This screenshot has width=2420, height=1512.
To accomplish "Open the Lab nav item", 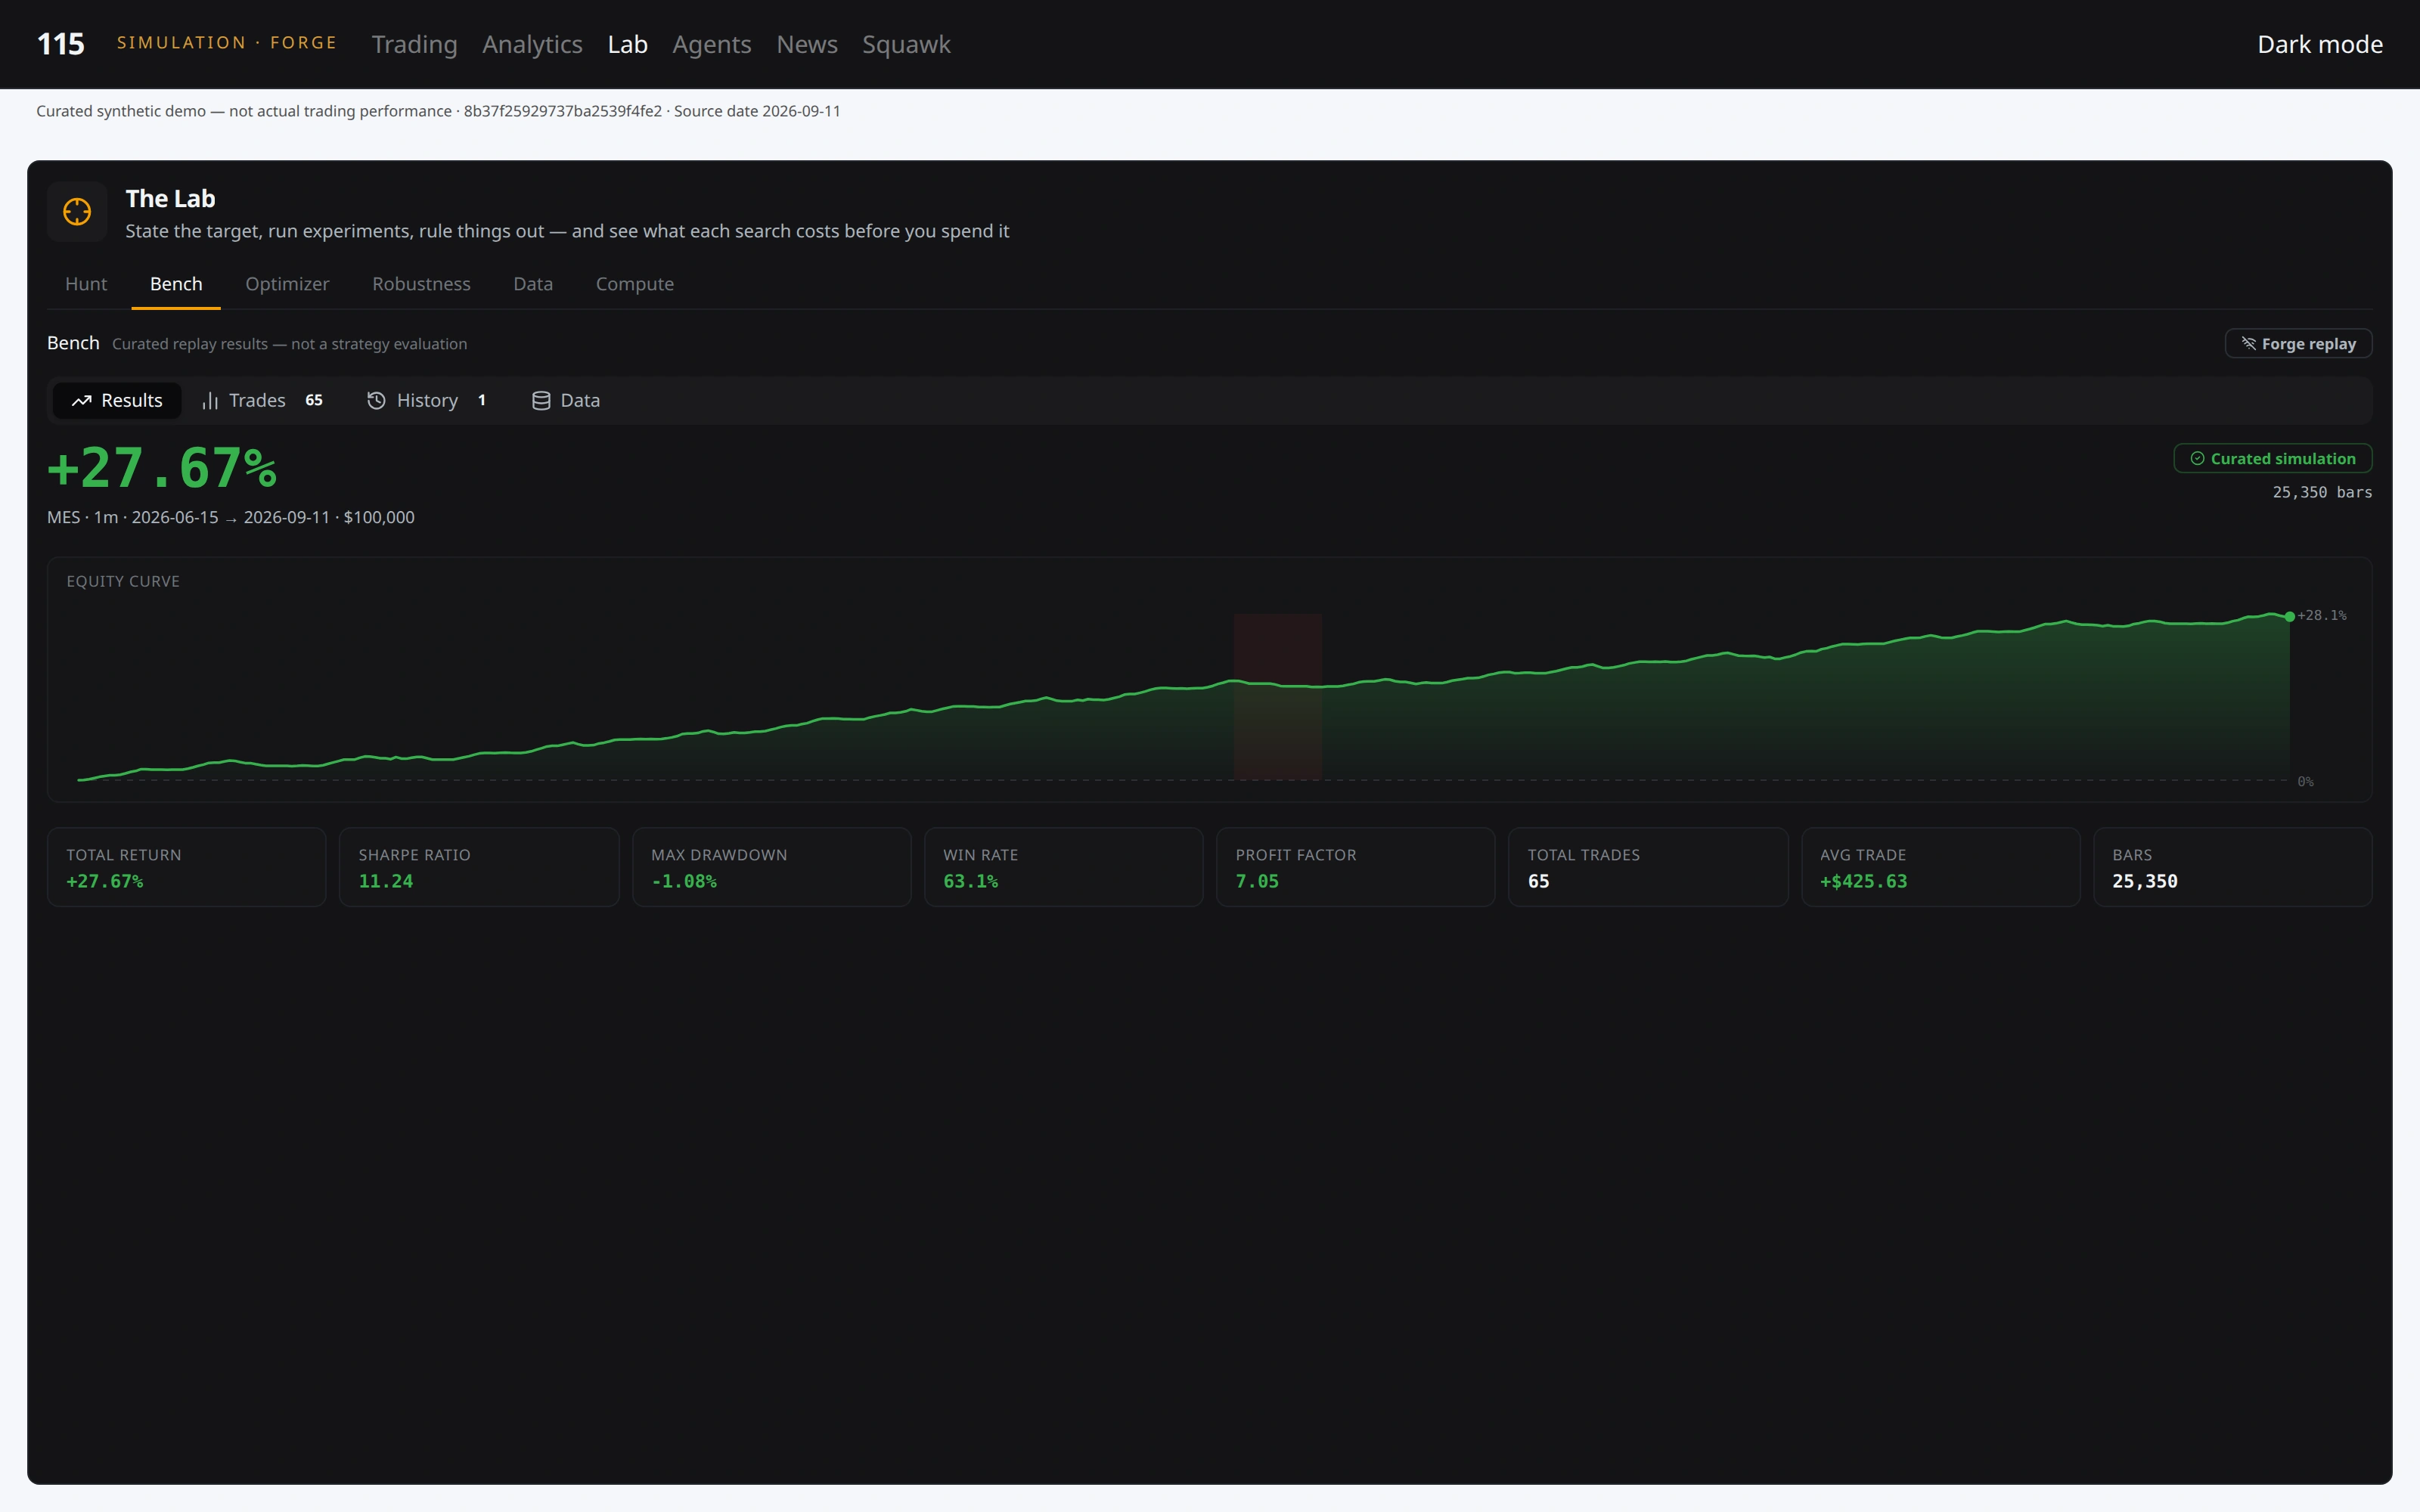I will (627, 44).
